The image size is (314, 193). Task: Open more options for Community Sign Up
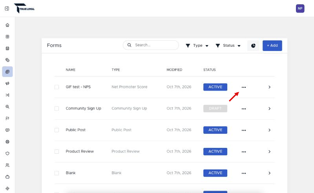(243, 109)
